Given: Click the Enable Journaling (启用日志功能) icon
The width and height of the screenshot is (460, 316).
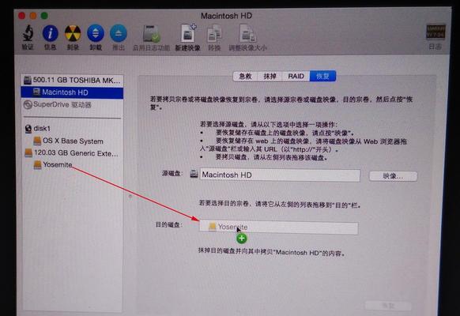Looking at the screenshot, I should point(152,34).
